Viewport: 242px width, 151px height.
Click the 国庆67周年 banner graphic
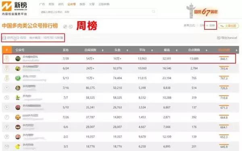coord(202,11)
